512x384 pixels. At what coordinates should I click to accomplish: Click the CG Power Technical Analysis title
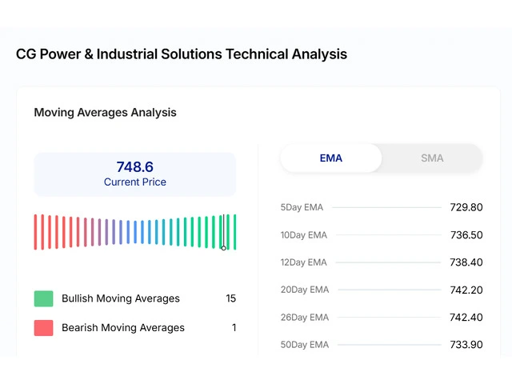pyautogui.click(x=182, y=54)
